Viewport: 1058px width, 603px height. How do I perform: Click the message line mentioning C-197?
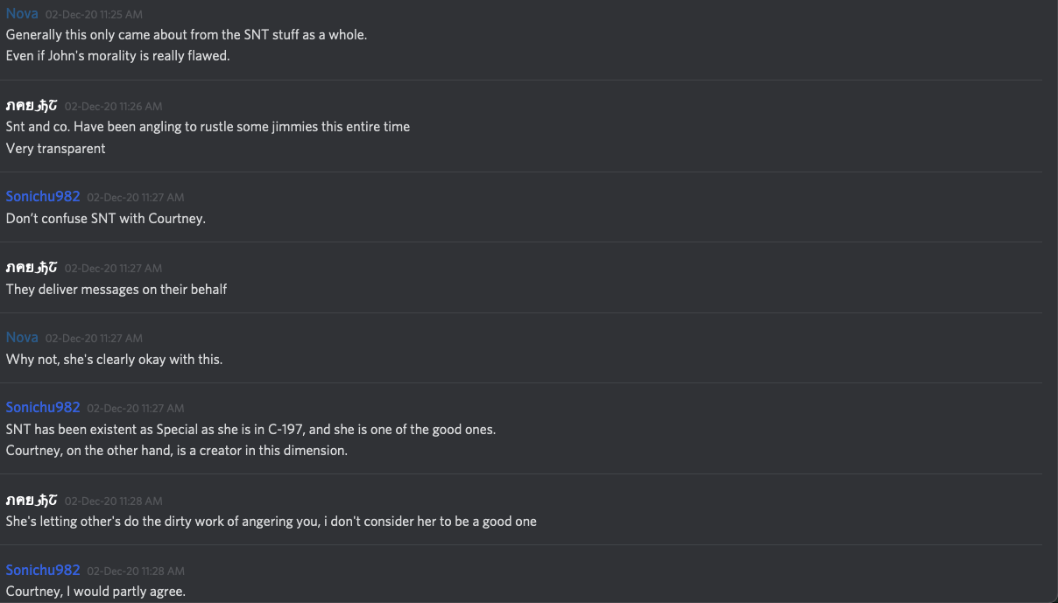tap(250, 430)
